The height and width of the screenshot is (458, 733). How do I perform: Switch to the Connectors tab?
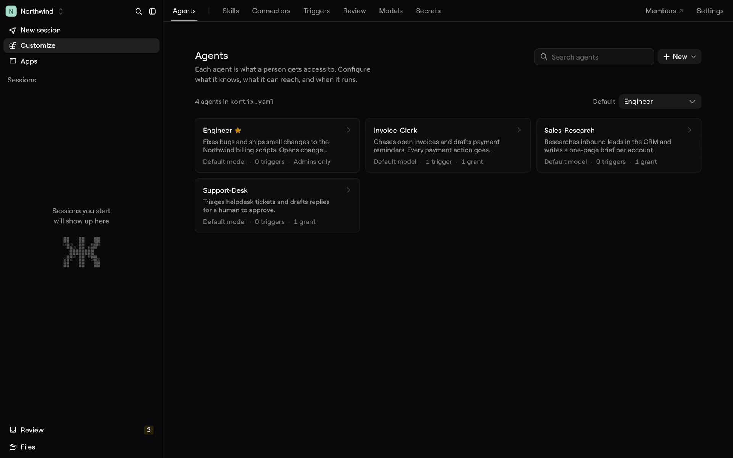(x=271, y=11)
